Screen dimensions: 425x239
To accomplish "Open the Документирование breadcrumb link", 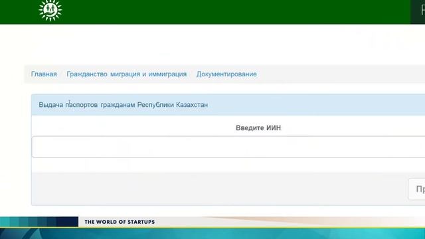I will tap(226, 74).
